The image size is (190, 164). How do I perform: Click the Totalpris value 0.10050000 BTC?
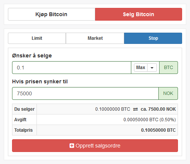[158, 130]
